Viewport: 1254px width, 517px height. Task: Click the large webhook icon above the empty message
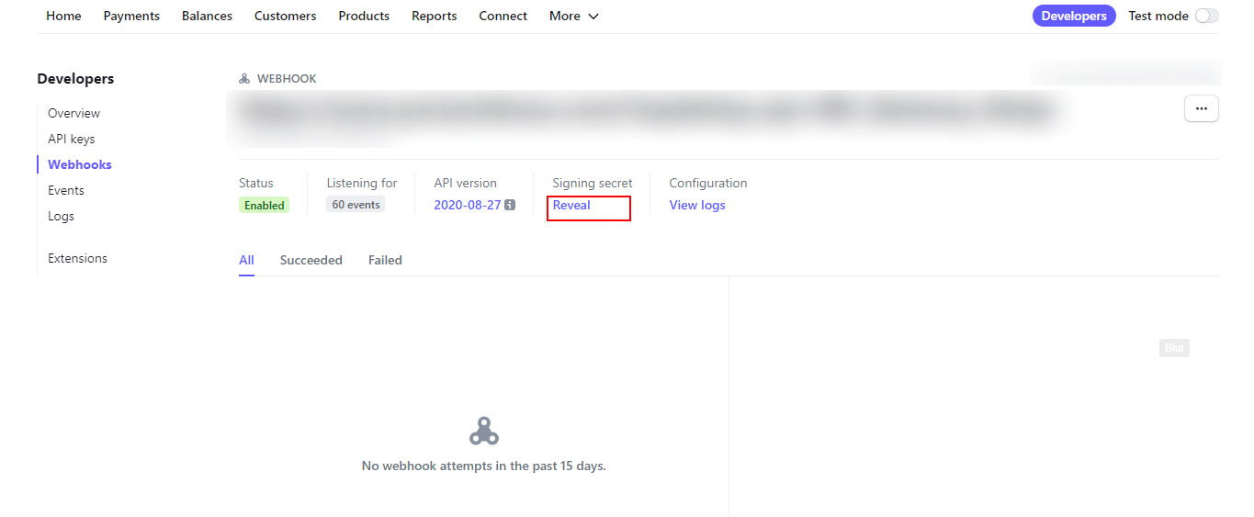pyautogui.click(x=484, y=431)
